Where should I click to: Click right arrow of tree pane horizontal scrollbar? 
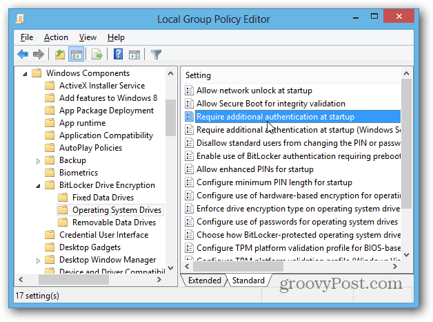point(159,280)
